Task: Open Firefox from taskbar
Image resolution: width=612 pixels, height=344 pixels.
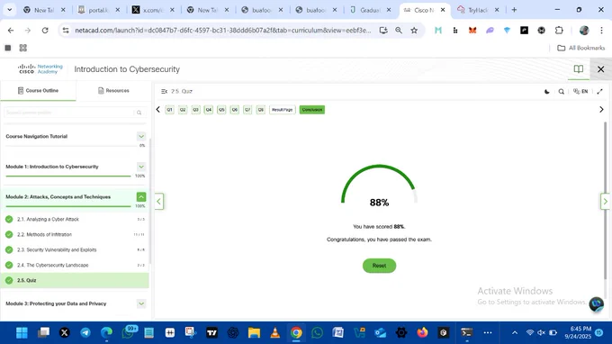Action: point(422,332)
